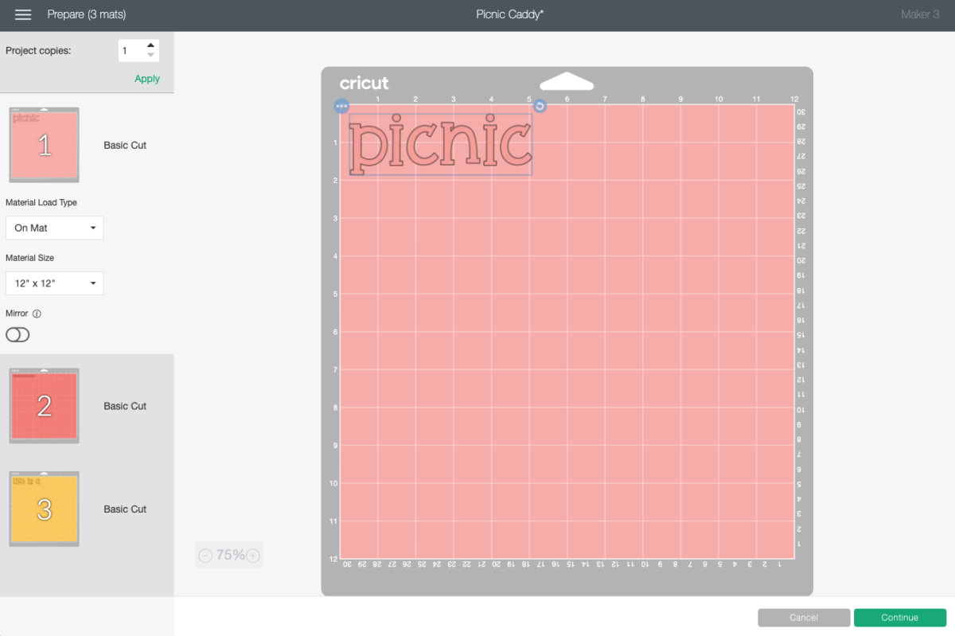
Task: Increase project copies with up arrow
Action: coord(150,45)
